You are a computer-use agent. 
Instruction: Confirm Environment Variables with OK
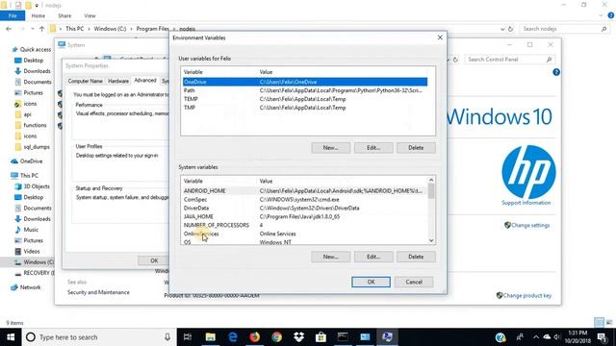click(371, 282)
